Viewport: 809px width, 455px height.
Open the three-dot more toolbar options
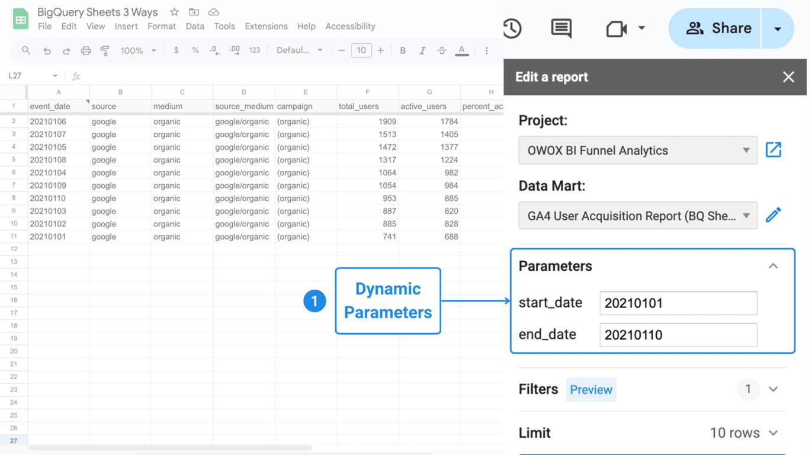(487, 51)
